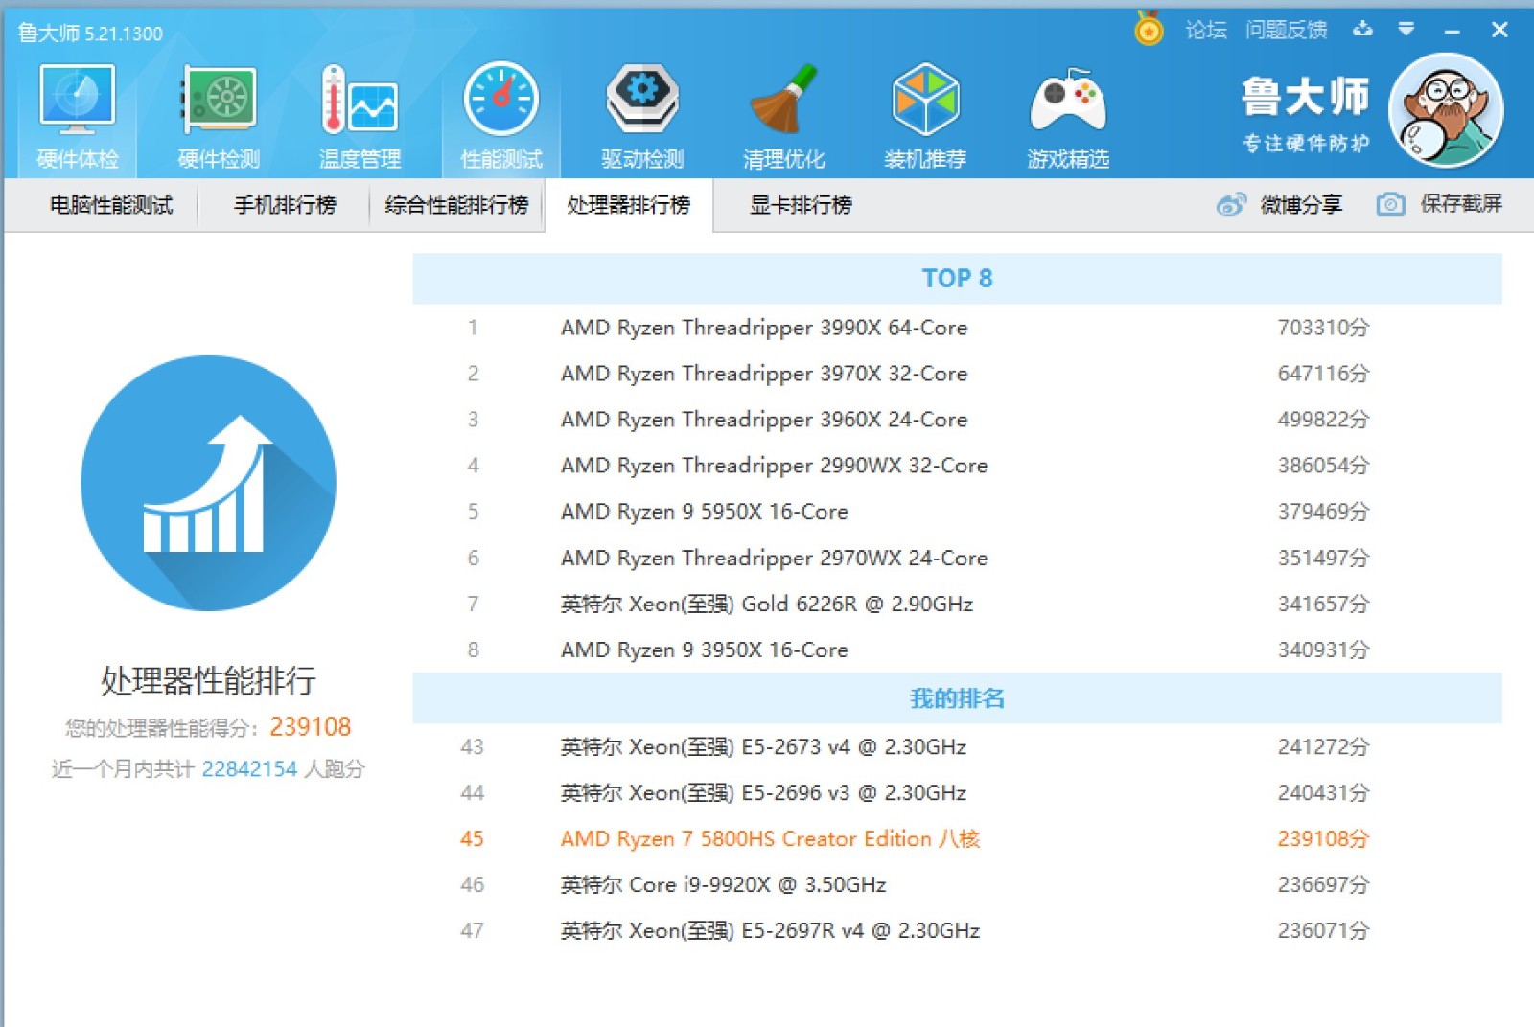The height and width of the screenshot is (1027, 1534).
Task: Select the 处理器排行榜 tab
Action: (629, 205)
